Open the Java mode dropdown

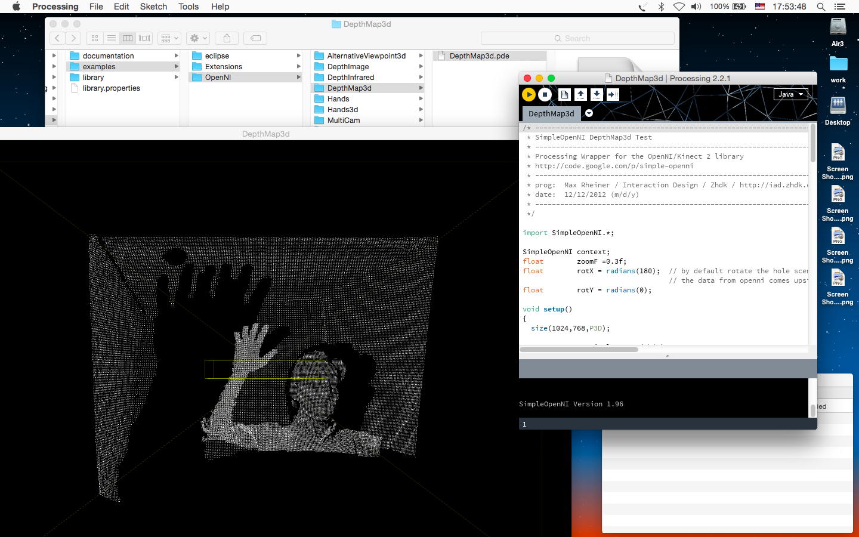click(x=791, y=94)
